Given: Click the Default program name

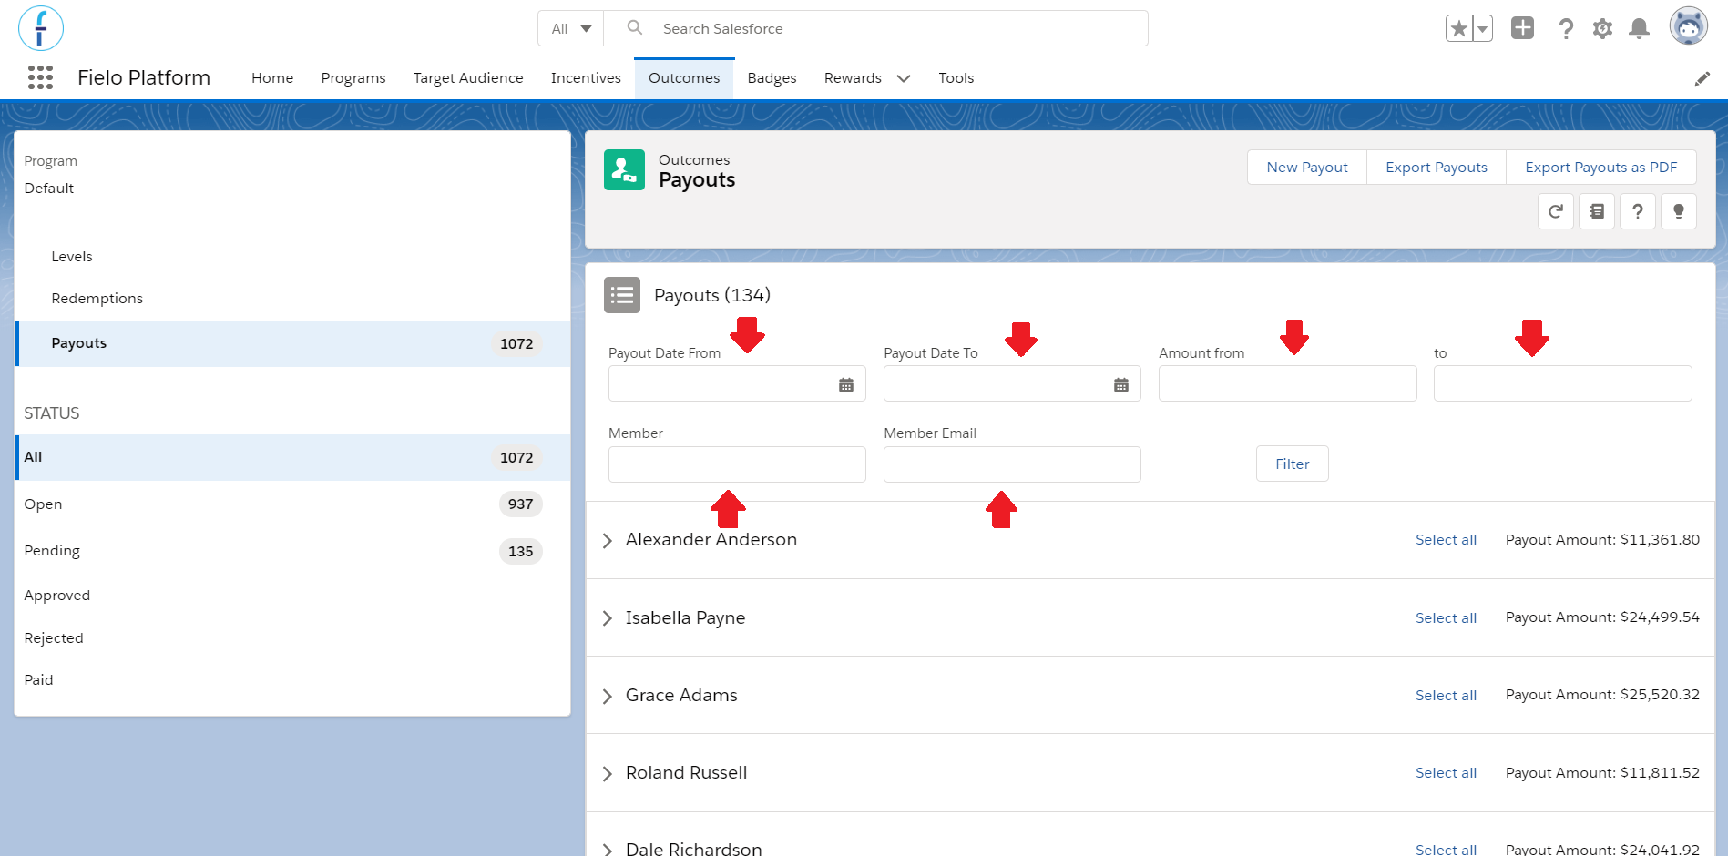Looking at the screenshot, I should 49,189.
